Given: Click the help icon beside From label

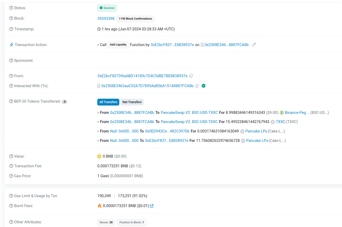Looking at the screenshot, I should coord(11,76).
